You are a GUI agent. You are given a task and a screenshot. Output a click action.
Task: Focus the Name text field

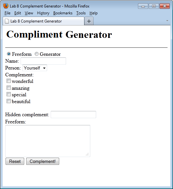click(x=43, y=61)
